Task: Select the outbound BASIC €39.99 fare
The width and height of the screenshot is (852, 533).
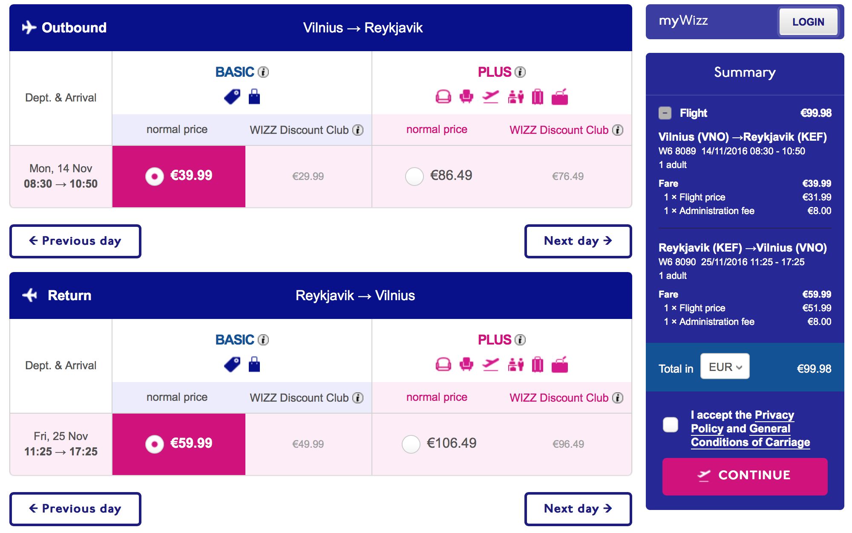Action: (155, 176)
